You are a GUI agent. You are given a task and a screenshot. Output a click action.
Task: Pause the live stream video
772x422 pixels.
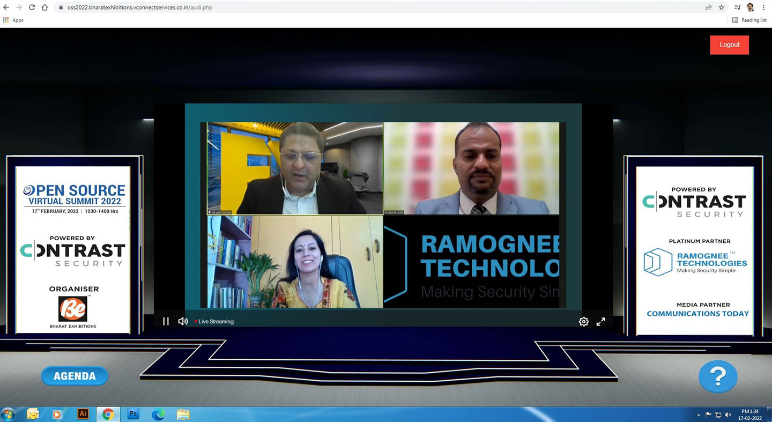tap(166, 321)
